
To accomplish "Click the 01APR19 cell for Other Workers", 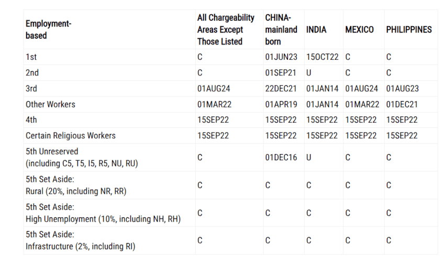I will click(281, 104).
